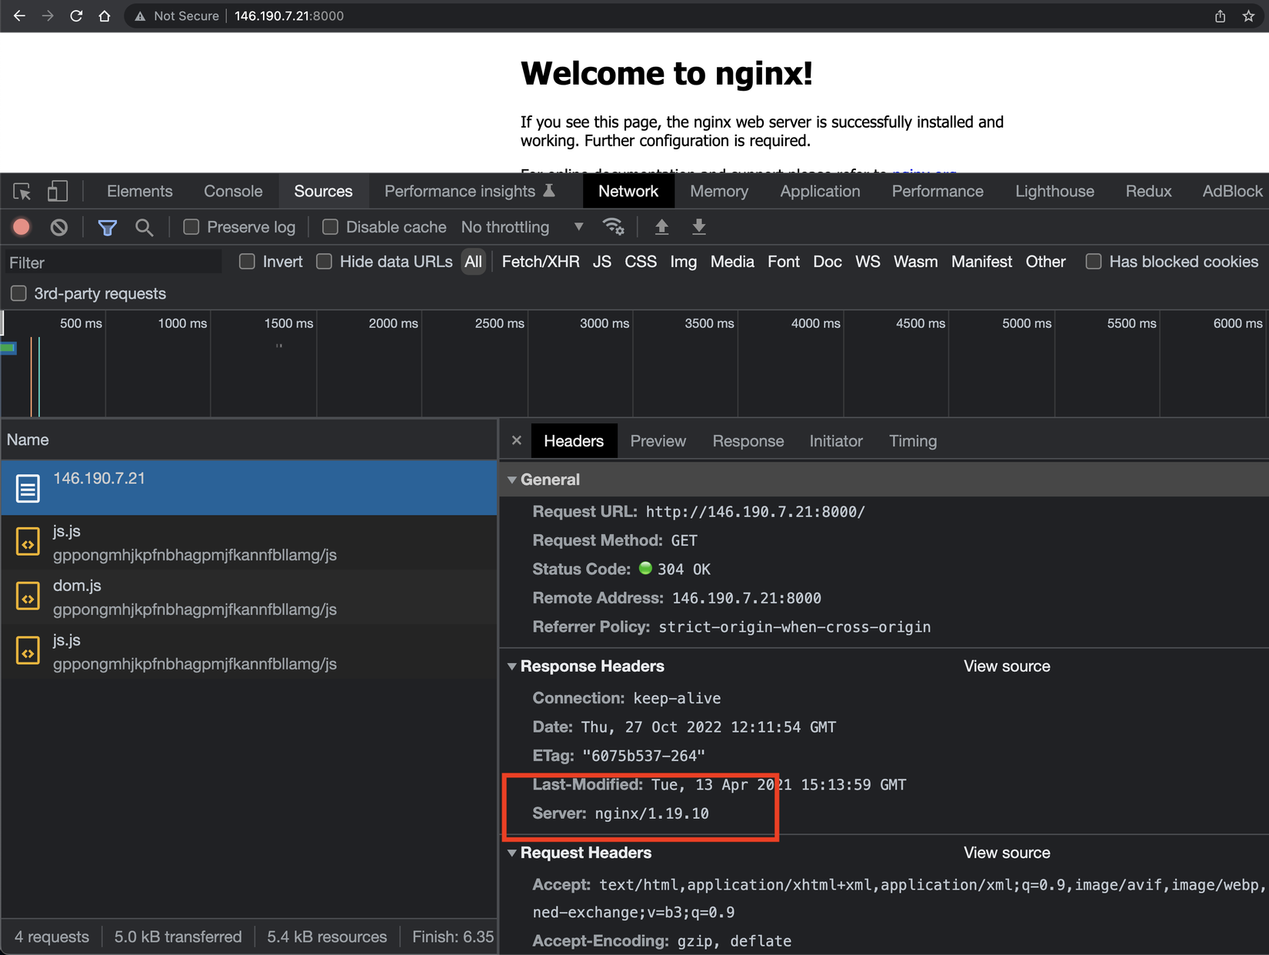Click the browser forward arrow
This screenshot has height=955, width=1269.
point(48,15)
